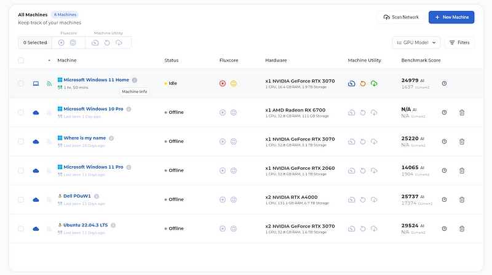The width and height of the screenshot is (492, 275).
Task: Click the x2 NVIDIA RTX A4000 hardware text
Action: coord(291,197)
